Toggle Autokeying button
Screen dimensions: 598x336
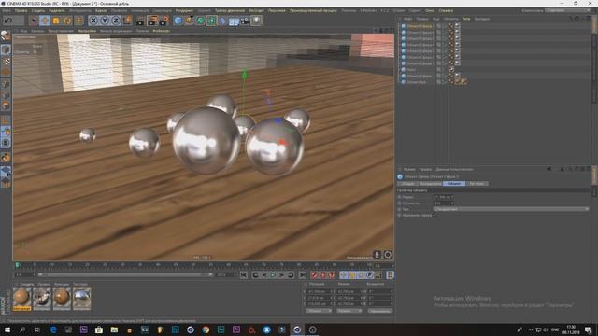[323, 274]
